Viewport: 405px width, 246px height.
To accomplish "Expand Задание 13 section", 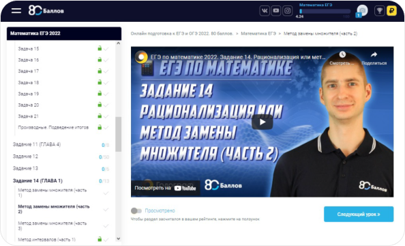I will coord(25,168).
